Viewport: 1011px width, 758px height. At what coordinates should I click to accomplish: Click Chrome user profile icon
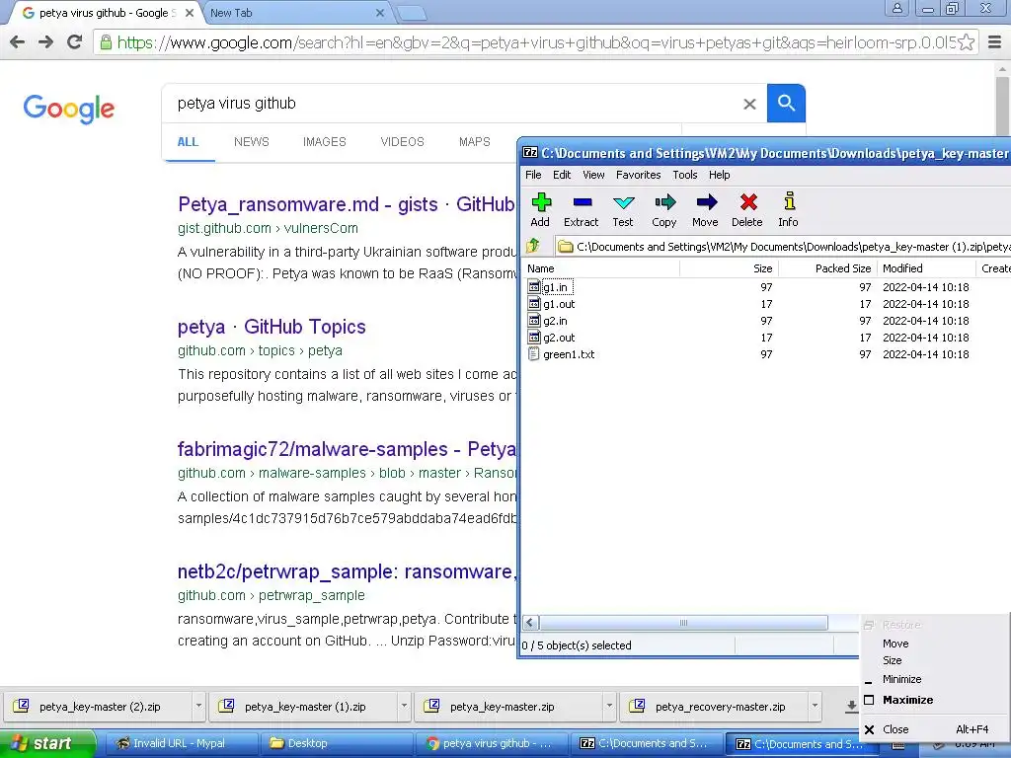coord(896,8)
